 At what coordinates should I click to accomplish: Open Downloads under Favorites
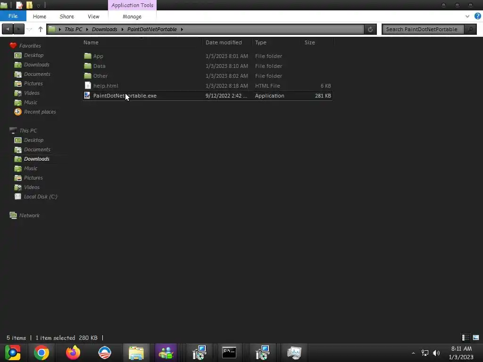tap(32, 65)
